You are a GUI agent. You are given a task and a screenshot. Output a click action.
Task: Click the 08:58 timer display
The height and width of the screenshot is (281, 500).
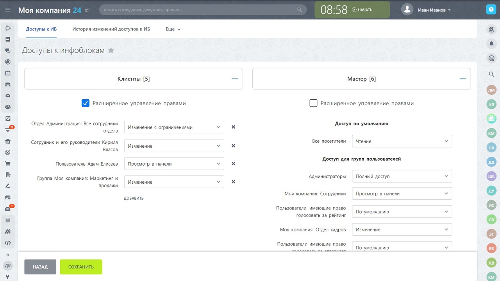click(x=334, y=10)
